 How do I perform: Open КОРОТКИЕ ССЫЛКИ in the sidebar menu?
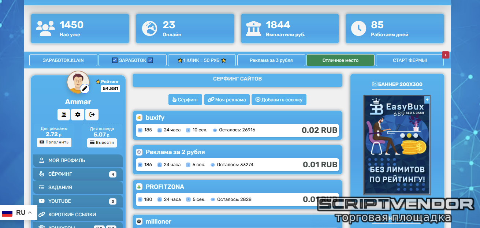[78, 214]
